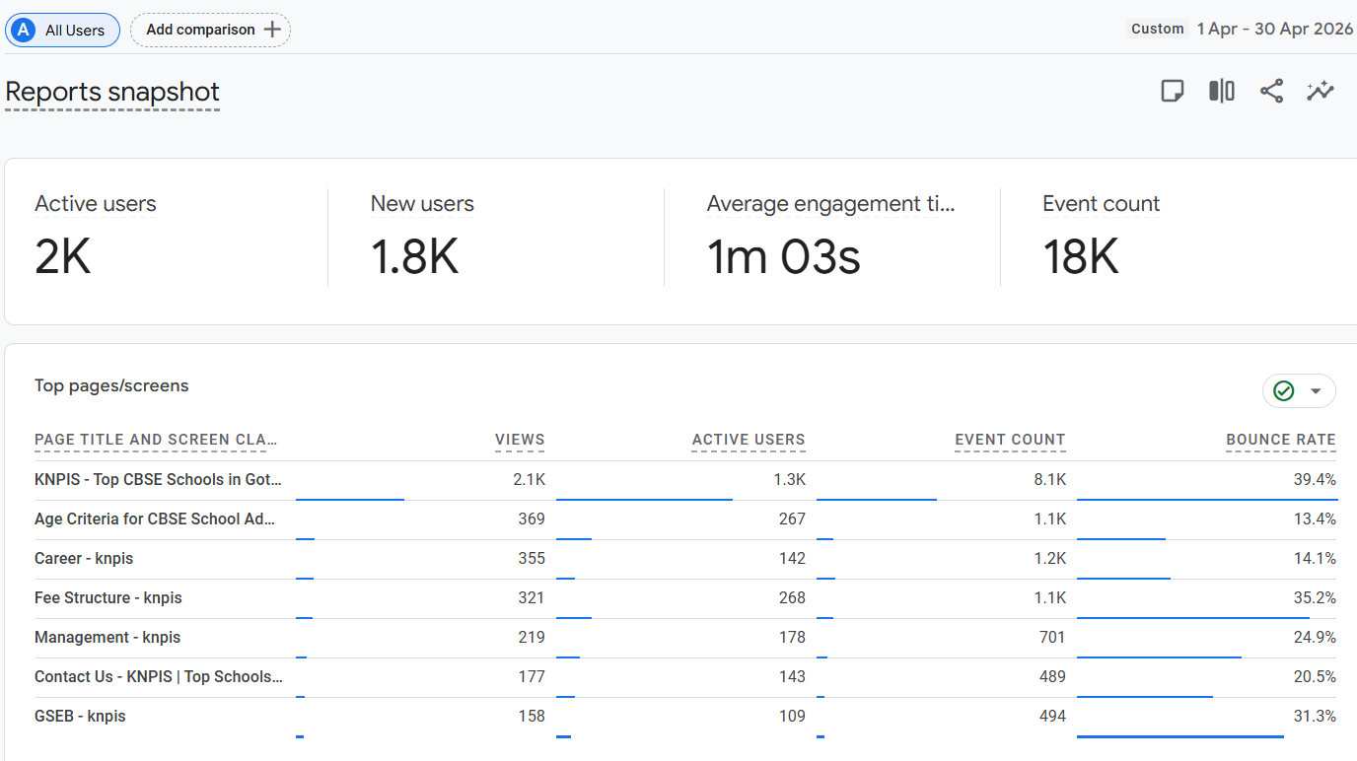The height and width of the screenshot is (761, 1357).
Task: Click 'Fee Structure - knpis' row title
Action: point(108,597)
